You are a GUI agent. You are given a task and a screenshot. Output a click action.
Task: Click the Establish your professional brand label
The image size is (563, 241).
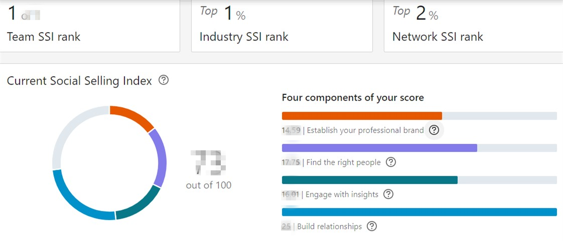coord(365,130)
